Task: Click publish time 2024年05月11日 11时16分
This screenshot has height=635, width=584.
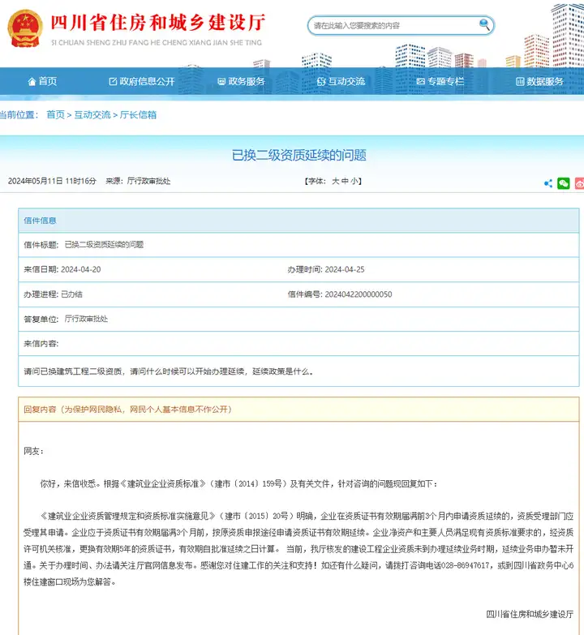Action: tap(52, 181)
